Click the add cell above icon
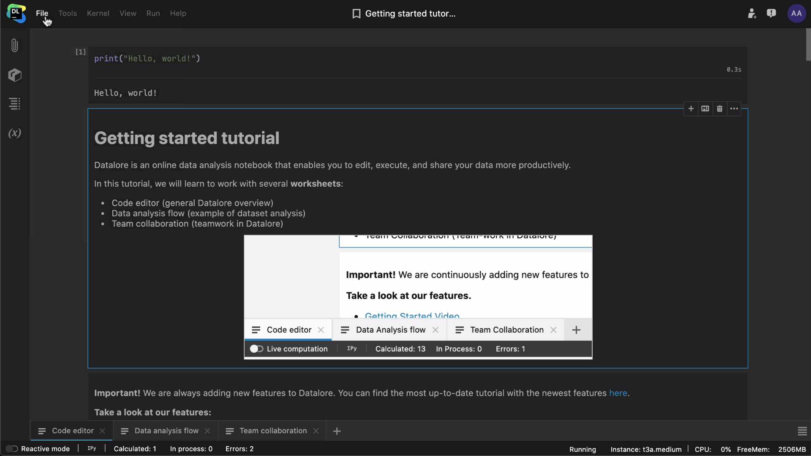The image size is (811, 456). 691,109
